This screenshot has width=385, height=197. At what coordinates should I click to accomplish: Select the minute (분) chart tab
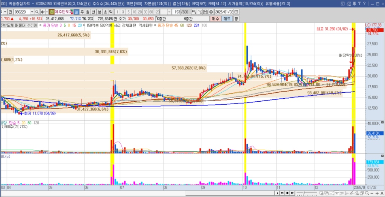coord(99,12)
